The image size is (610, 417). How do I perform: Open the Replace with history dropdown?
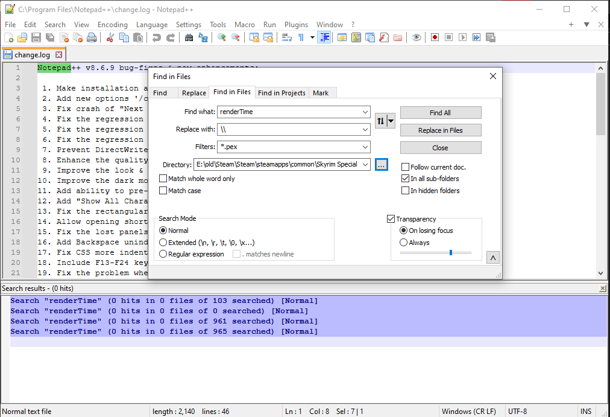click(x=365, y=129)
